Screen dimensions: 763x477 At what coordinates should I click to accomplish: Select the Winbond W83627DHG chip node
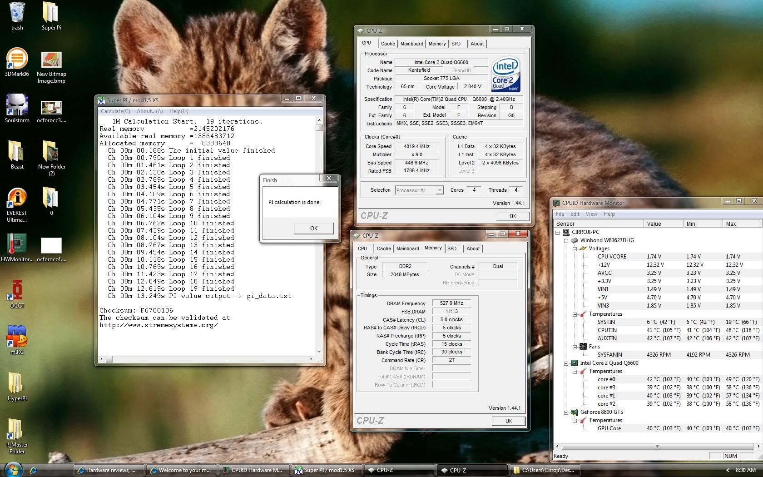(607, 240)
